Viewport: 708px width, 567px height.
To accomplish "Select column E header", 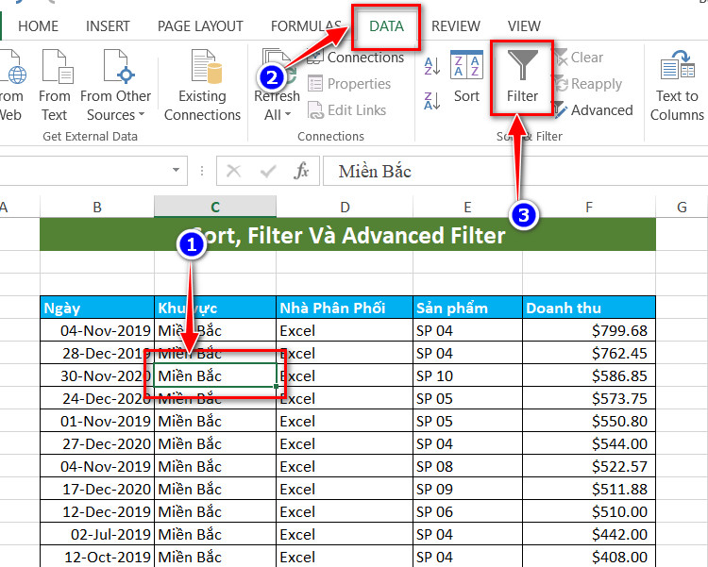I will click(468, 208).
